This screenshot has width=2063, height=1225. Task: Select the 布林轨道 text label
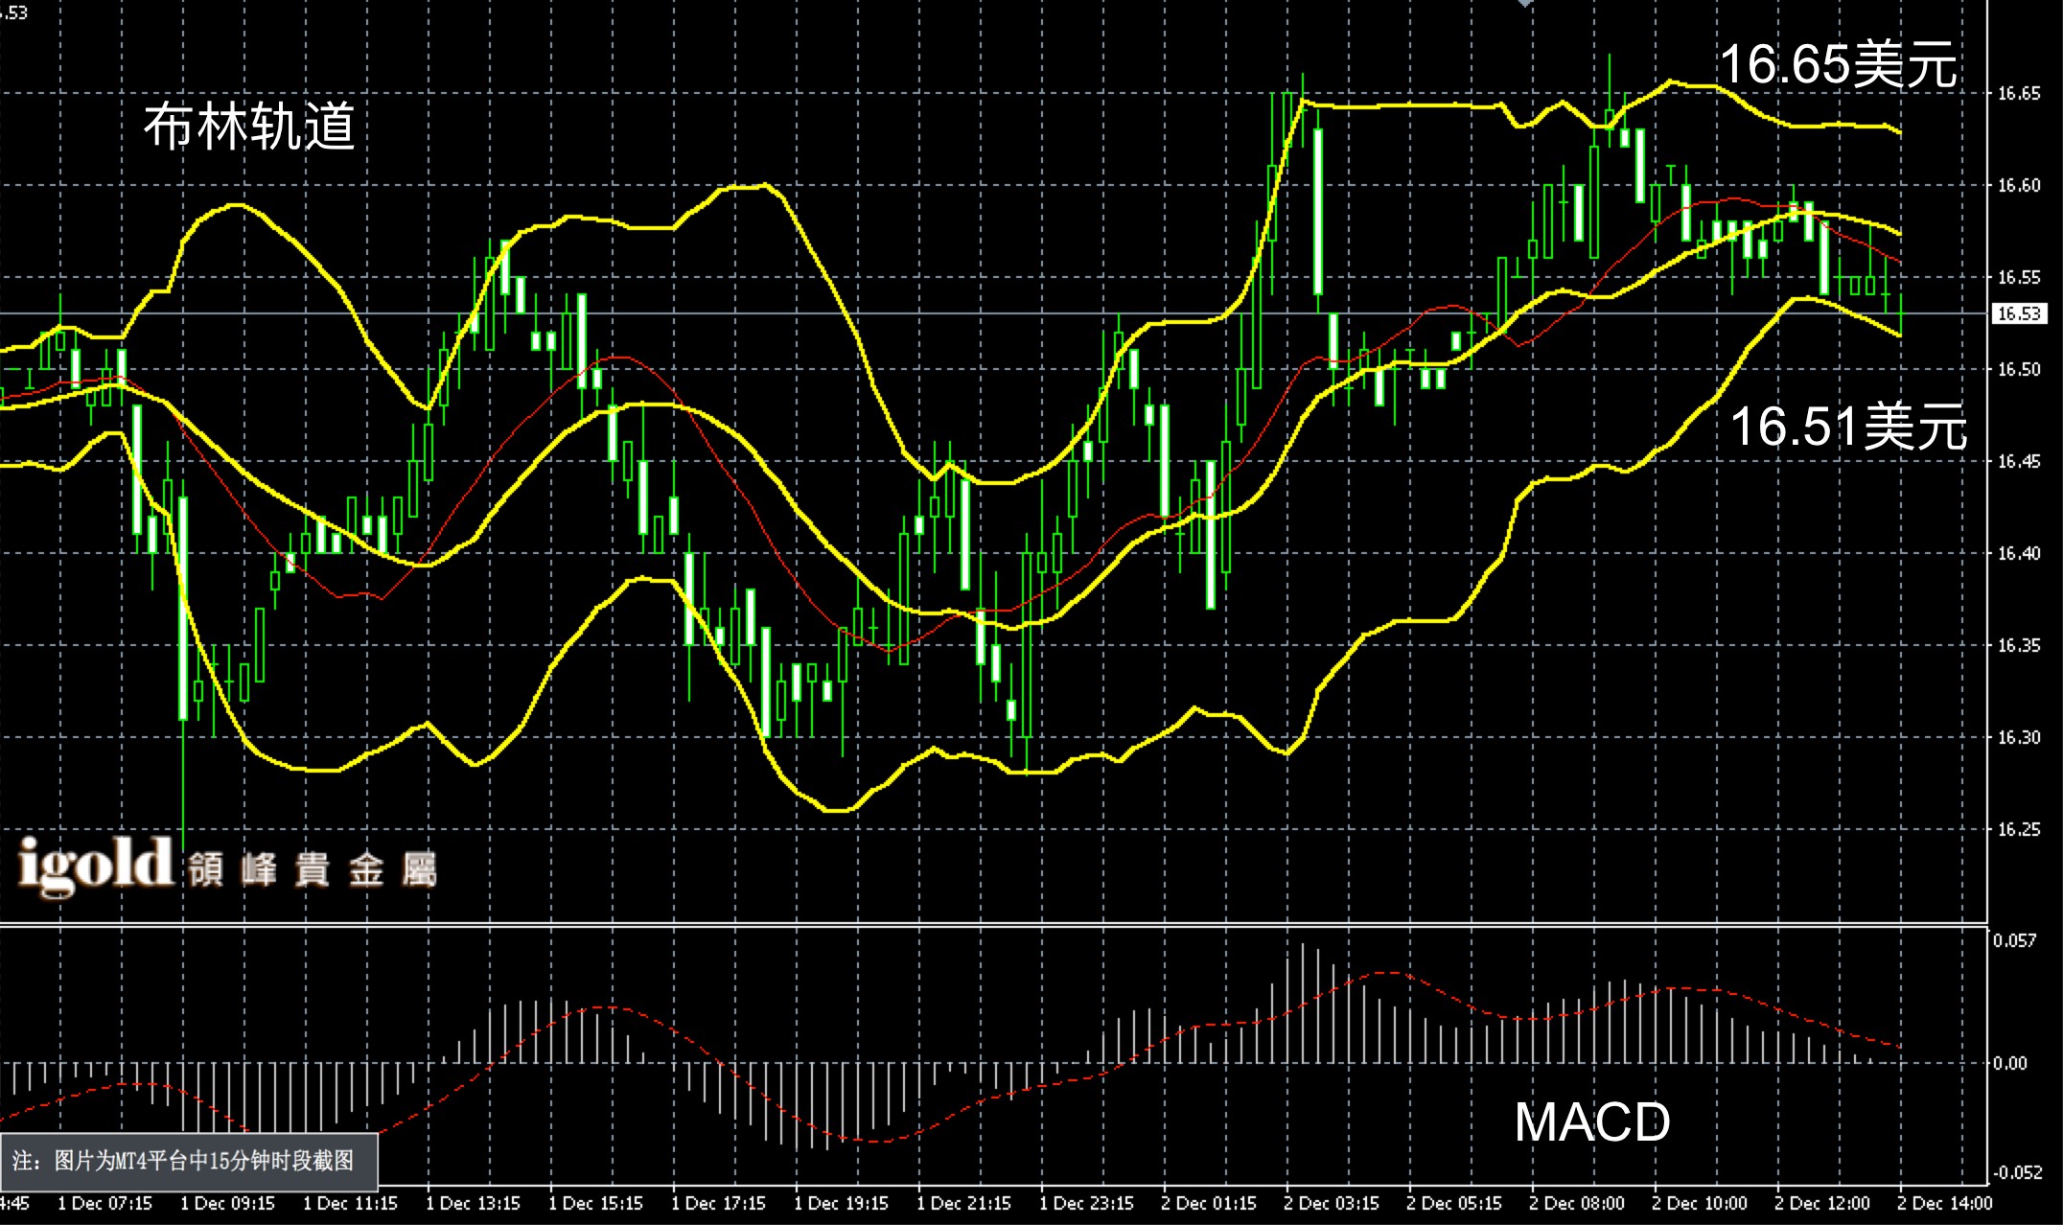249,127
